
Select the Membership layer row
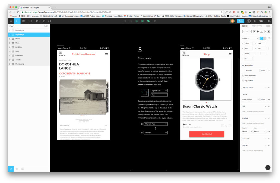coord(29,64)
